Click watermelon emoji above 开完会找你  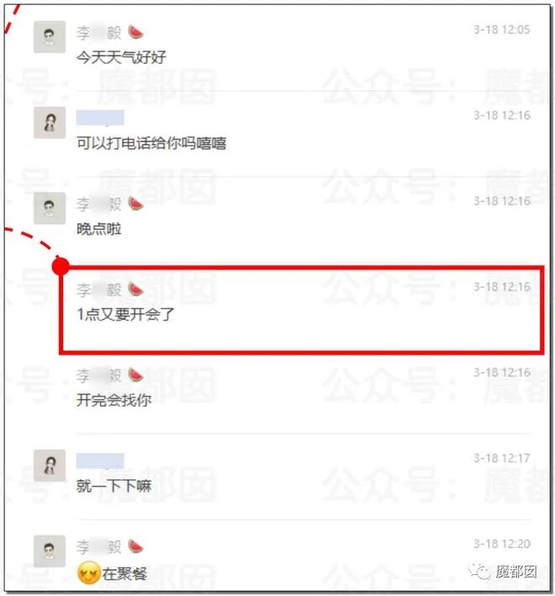135,375
